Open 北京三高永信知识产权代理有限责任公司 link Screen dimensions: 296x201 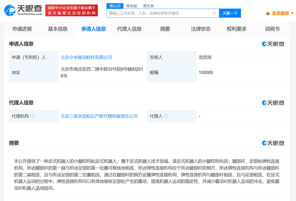tap(99, 116)
